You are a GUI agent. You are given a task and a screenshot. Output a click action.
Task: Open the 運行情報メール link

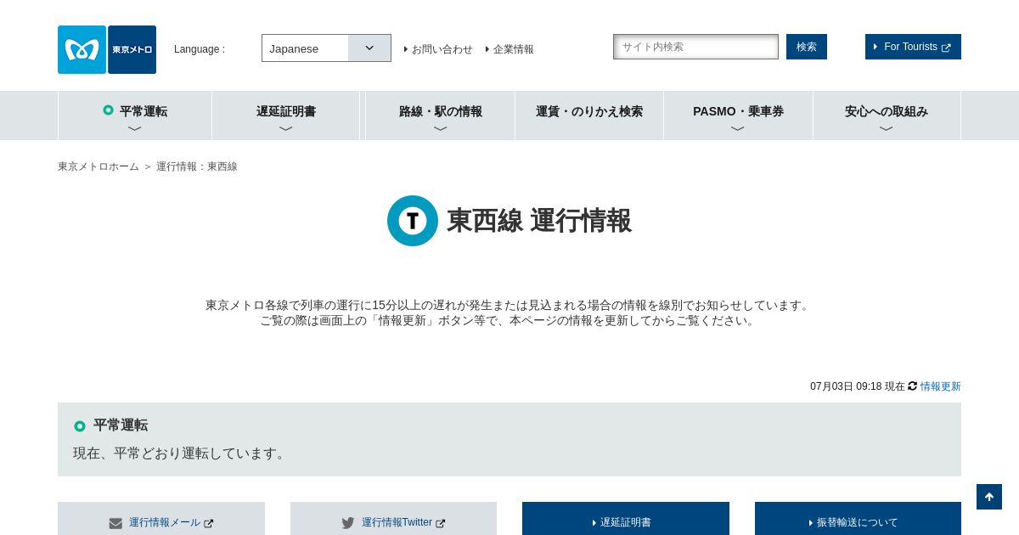[x=165, y=522]
